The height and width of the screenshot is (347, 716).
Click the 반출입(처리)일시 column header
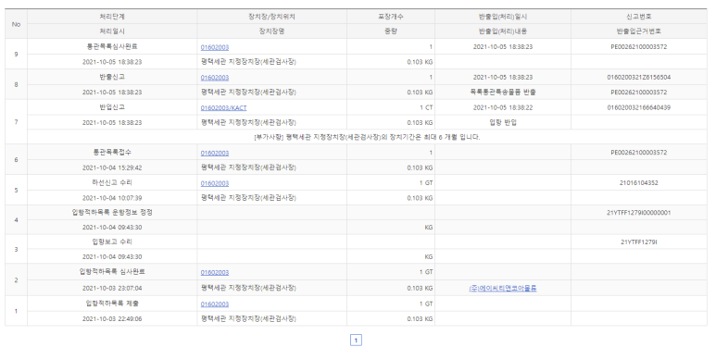(503, 17)
